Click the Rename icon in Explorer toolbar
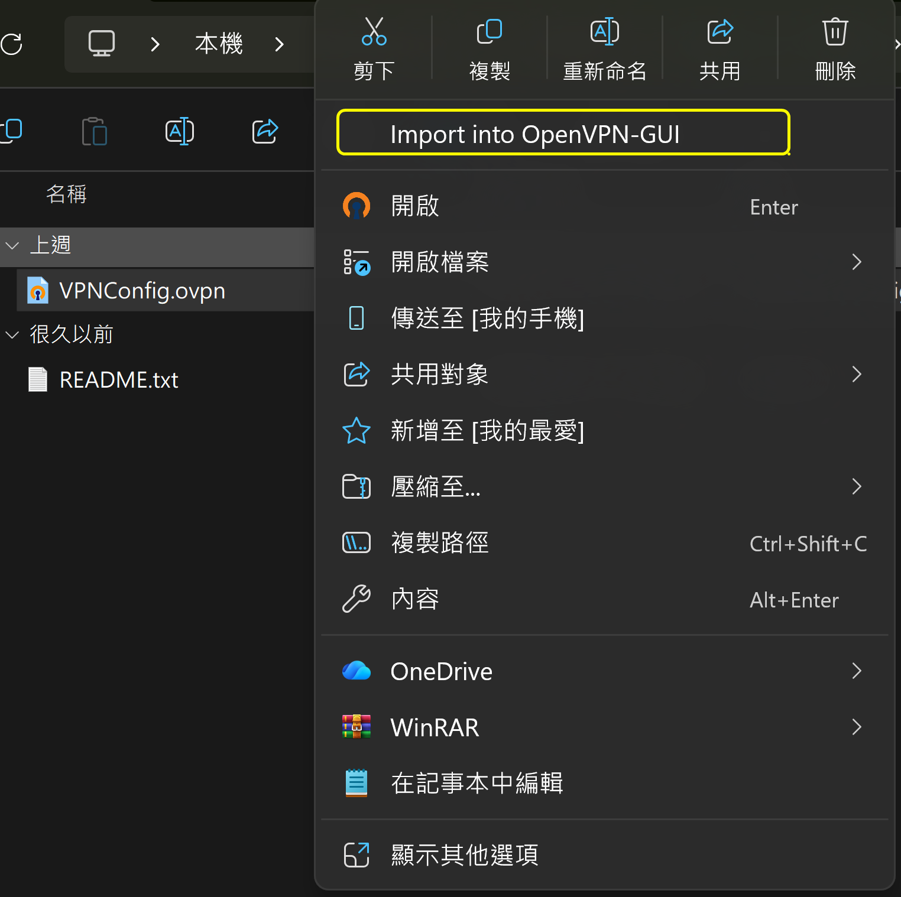Image resolution: width=901 pixels, height=897 pixels. pyautogui.click(x=180, y=131)
